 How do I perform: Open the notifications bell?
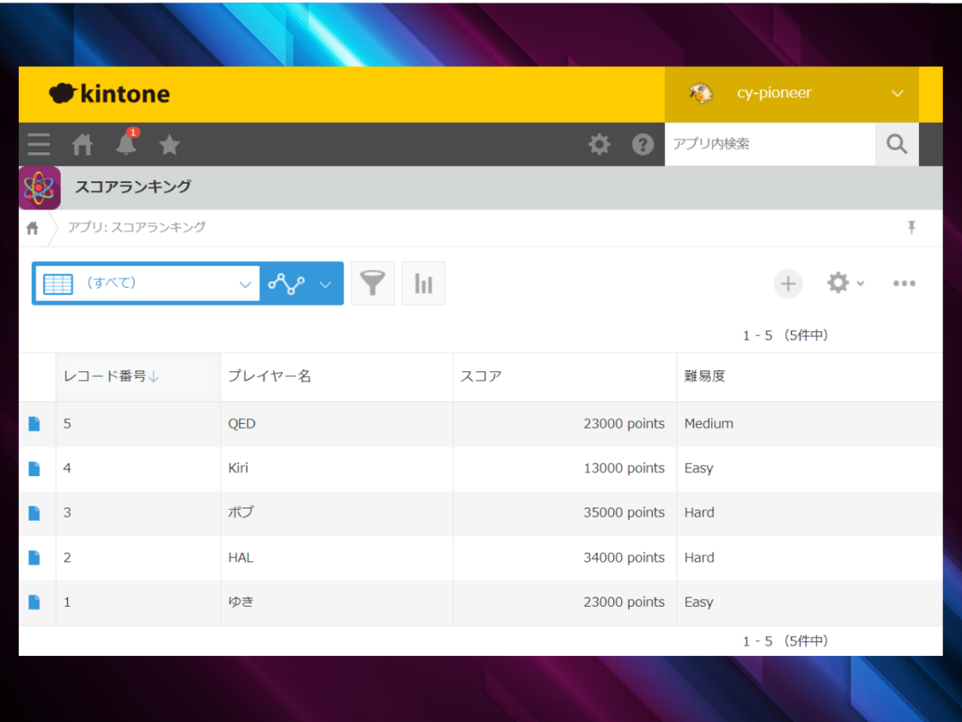[126, 144]
